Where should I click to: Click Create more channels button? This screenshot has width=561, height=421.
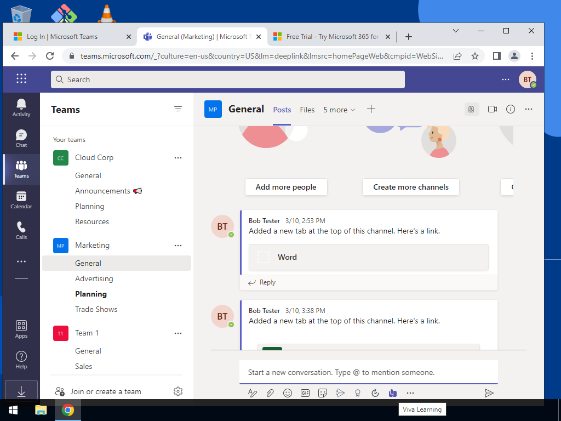point(411,187)
